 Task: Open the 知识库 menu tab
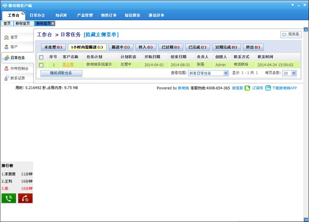61,15
